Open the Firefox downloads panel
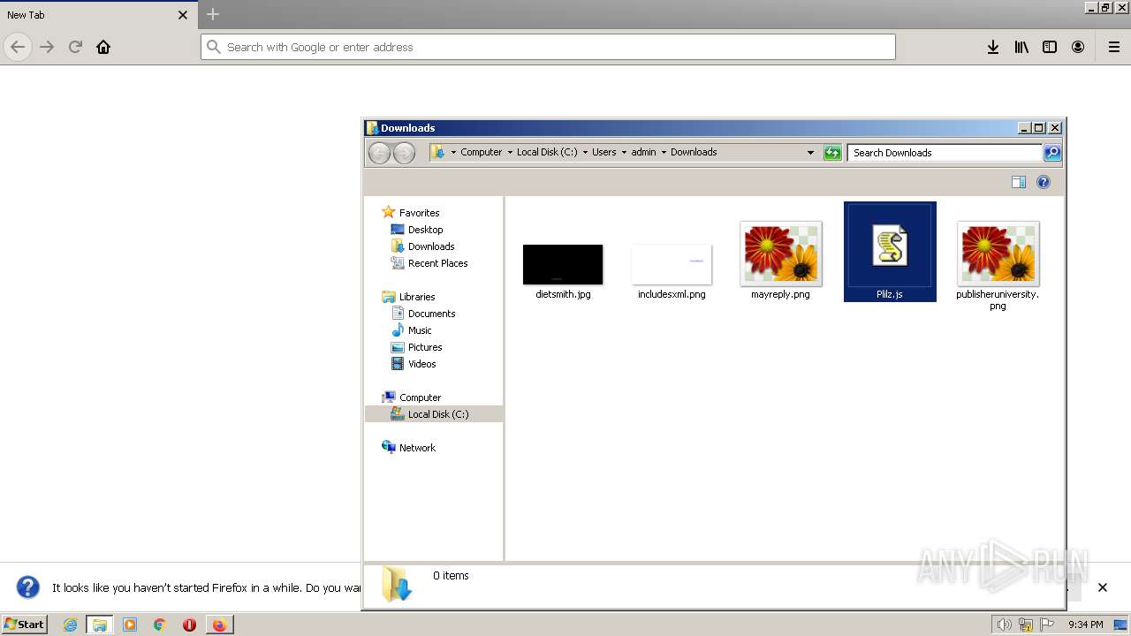The image size is (1131, 636). [x=993, y=47]
